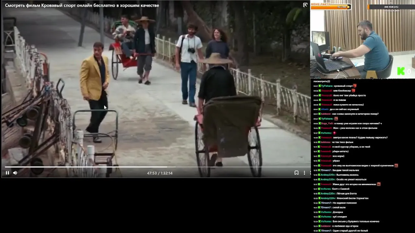Mute the video player volume
The image size is (415, 233).
15,173
